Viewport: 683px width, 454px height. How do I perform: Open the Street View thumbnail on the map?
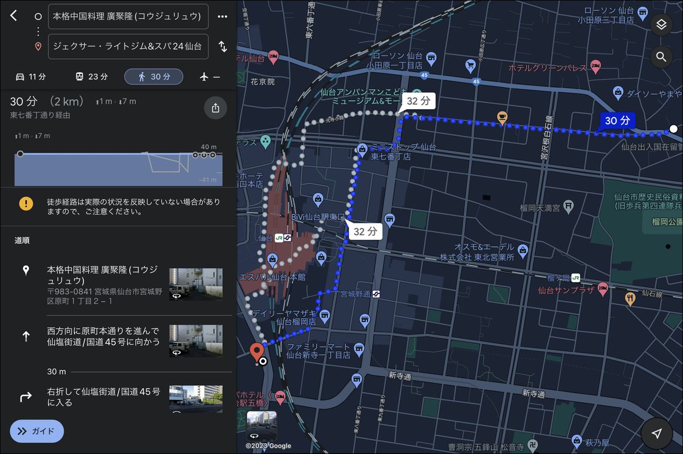[x=262, y=426]
